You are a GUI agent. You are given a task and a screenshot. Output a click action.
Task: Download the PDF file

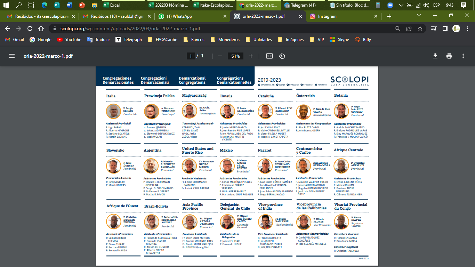435,56
